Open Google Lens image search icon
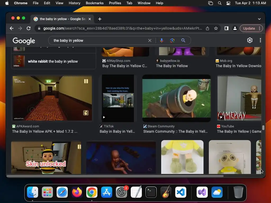The width and height of the screenshot is (271, 203). pos(172,40)
